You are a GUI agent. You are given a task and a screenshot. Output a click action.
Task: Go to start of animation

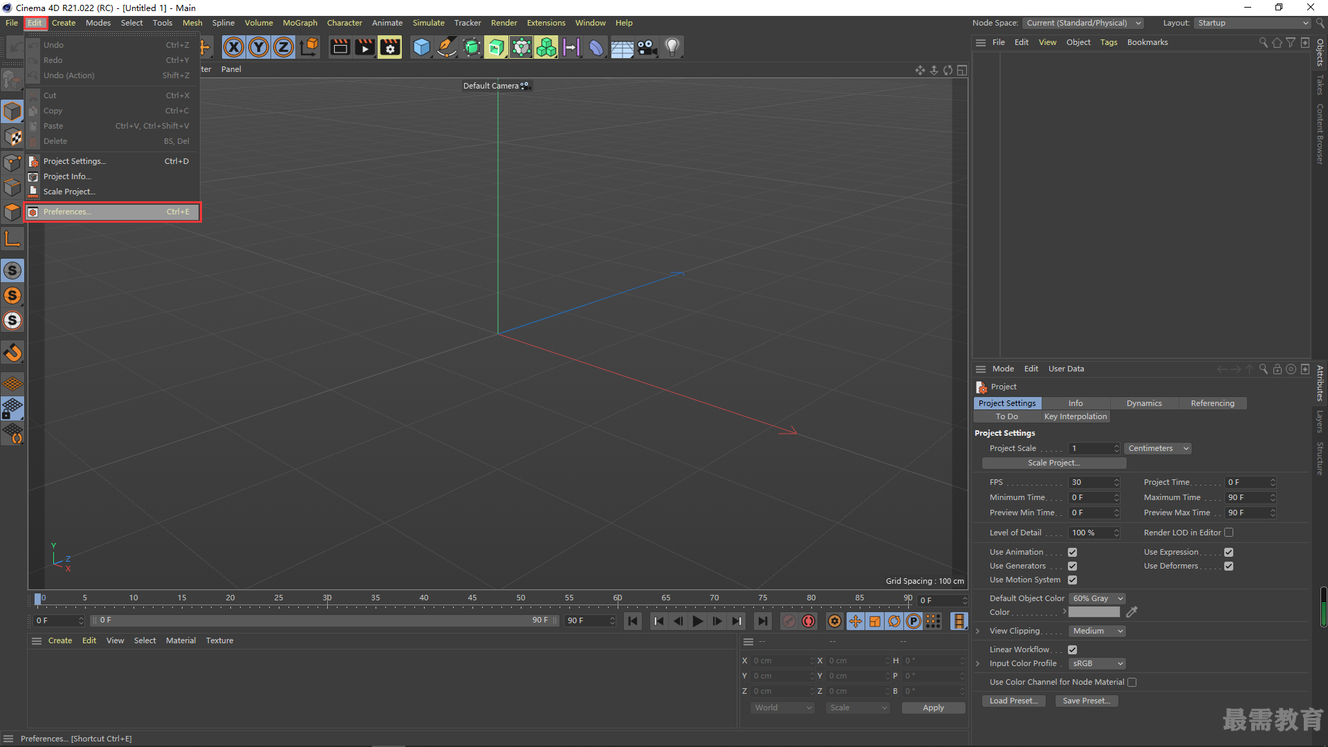pos(633,621)
